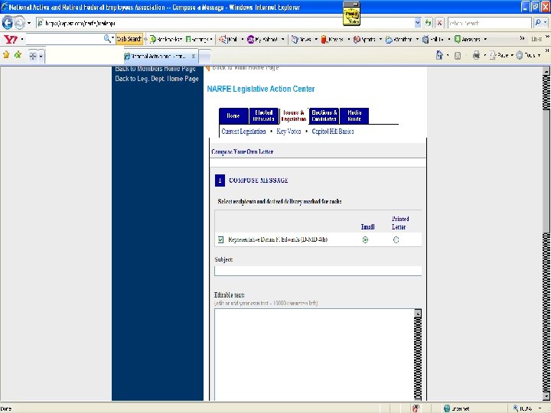Screen dimensions: 551x413
Task: Open the News button on the Yahoo toolbar
Action: [x=302, y=39]
